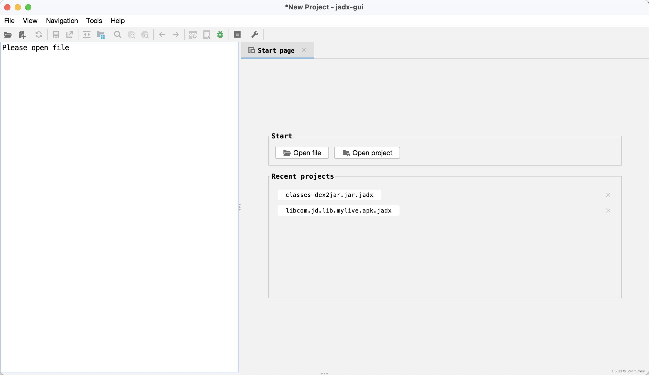Close the Start page tab

pyautogui.click(x=304, y=50)
